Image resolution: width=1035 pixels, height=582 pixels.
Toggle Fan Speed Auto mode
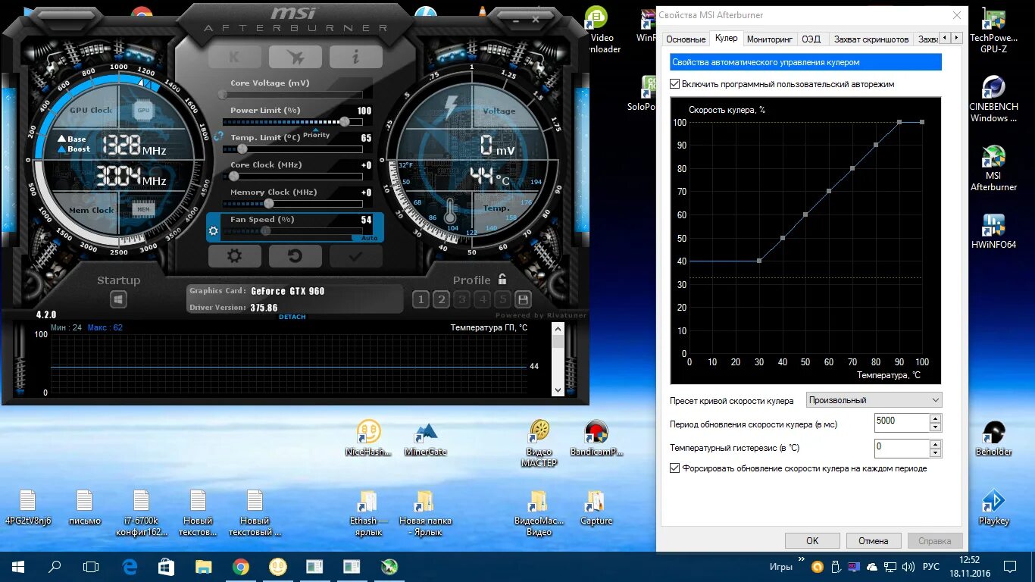click(369, 238)
